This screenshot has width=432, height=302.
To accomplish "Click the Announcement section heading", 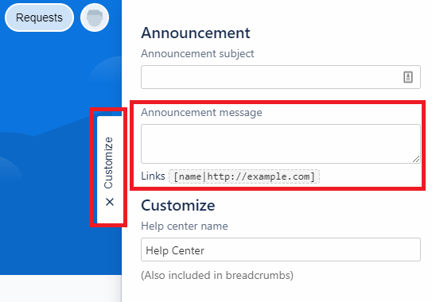I will [196, 33].
